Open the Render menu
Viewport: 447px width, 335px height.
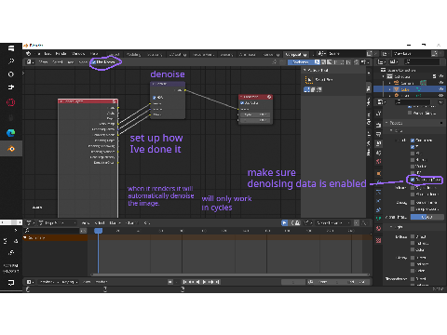(x=61, y=54)
